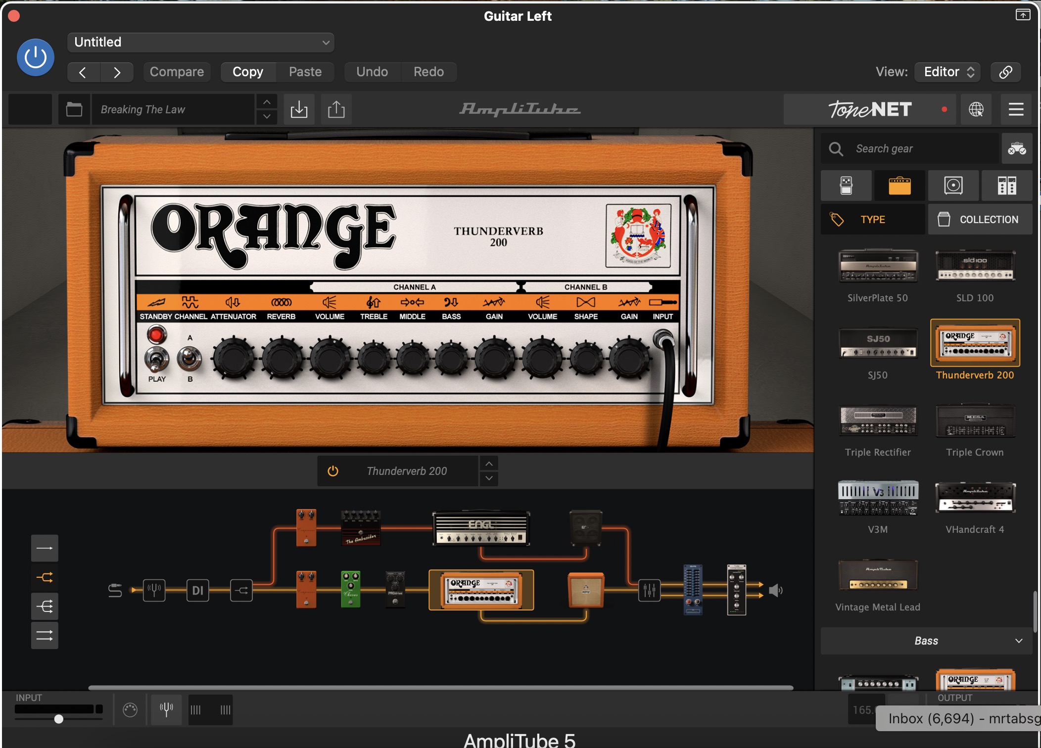Step up the Thunderverb 200 gear selector
Screen dimensions: 1041x748
489,464
